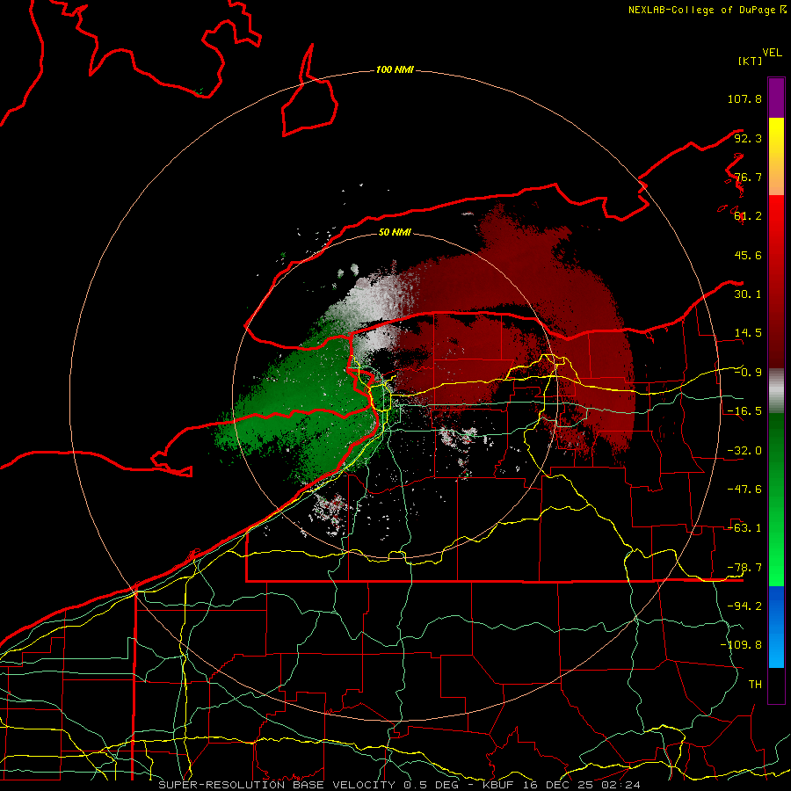Click the VEL legend title

(x=772, y=53)
